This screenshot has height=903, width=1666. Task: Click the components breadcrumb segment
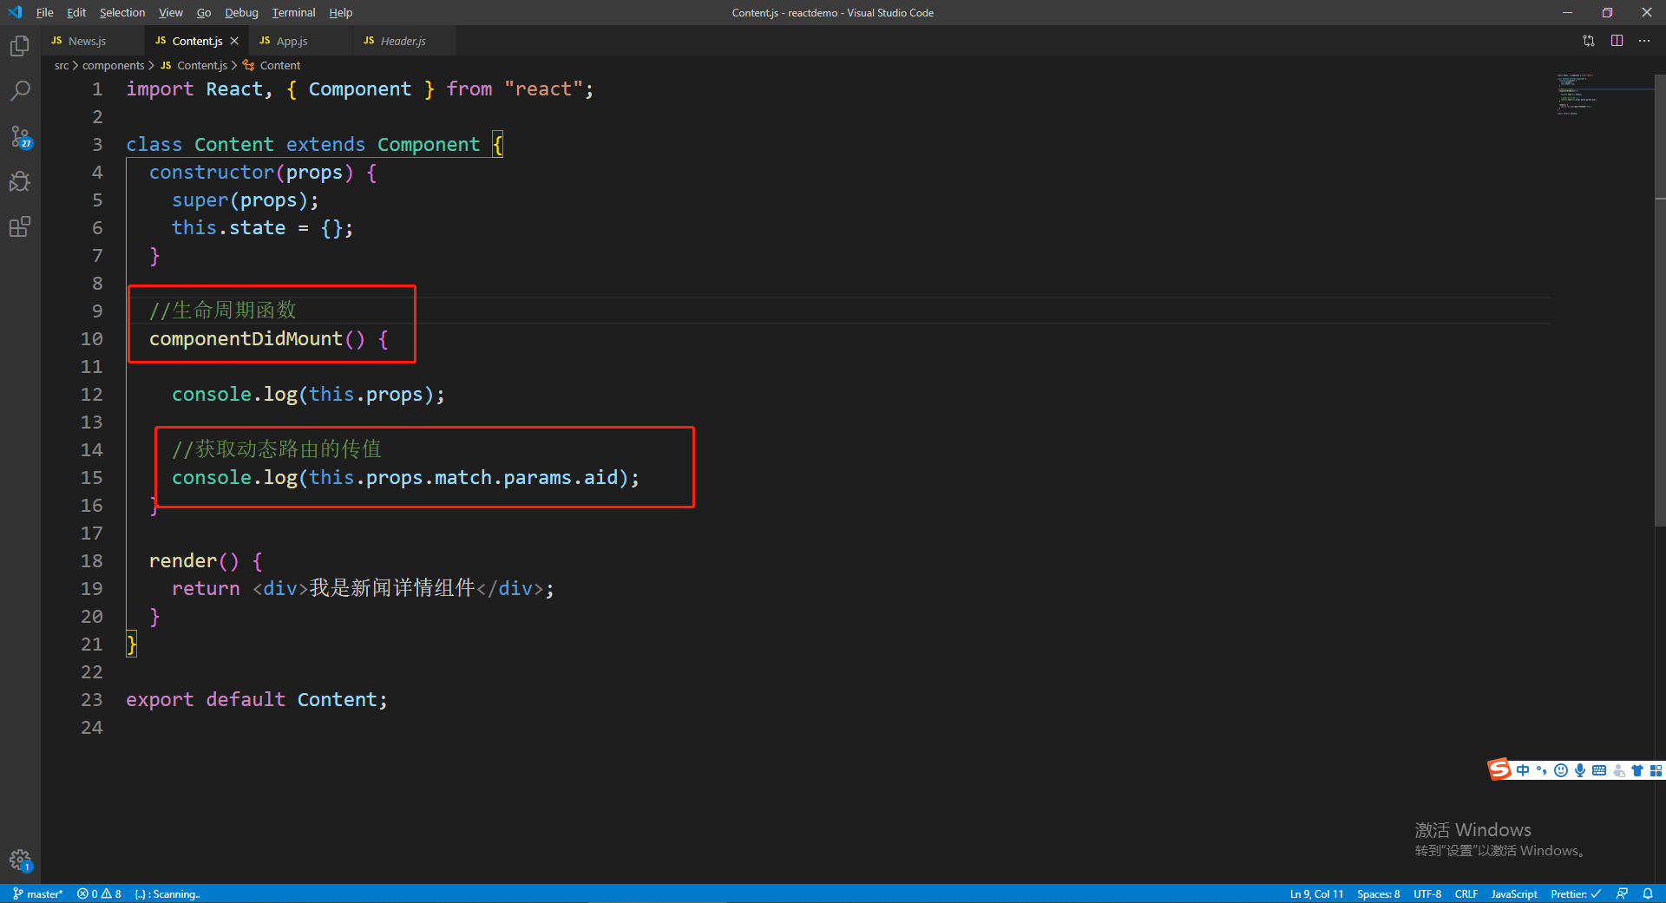click(x=114, y=65)
